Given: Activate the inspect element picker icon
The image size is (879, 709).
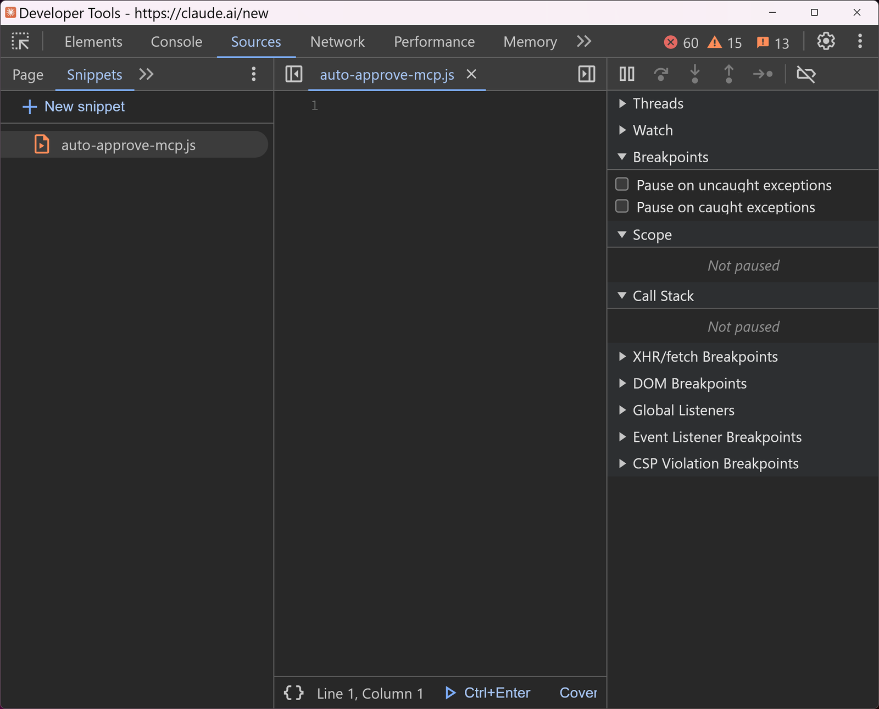Looking at the screenshot, I should click(21, 41).
